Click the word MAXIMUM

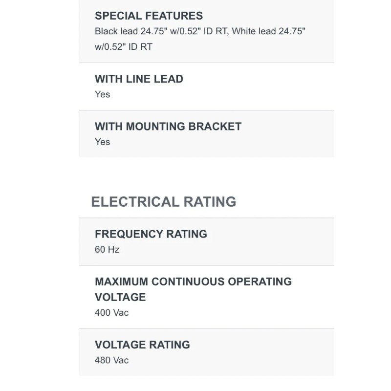[x=122, y=282]
